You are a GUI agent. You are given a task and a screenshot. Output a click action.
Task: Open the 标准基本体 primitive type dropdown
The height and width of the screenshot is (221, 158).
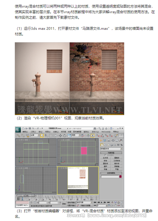pyautogui.click(x=111, y=149)
